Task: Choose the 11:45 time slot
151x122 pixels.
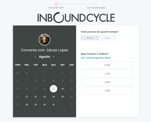Action: pos(107,73)
